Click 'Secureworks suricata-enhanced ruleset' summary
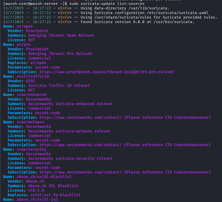Viewport: 222px width, 202px height. [x=70, y=104]
